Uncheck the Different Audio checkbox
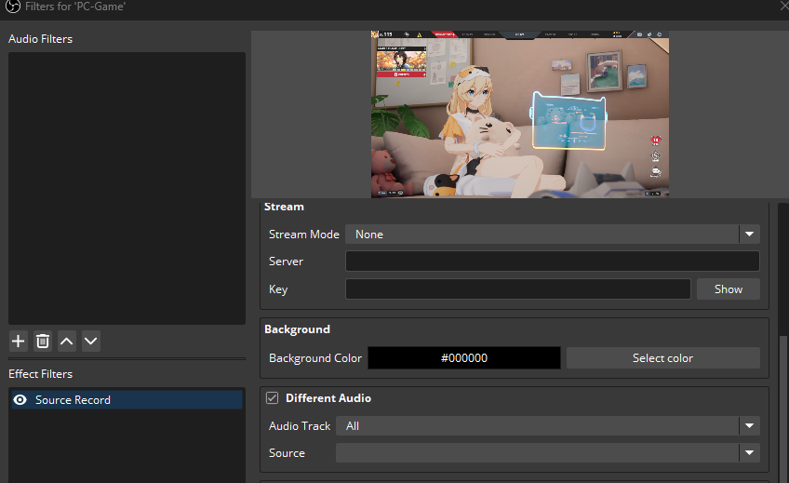Viewport: 789px width, 483px height. 273,398
